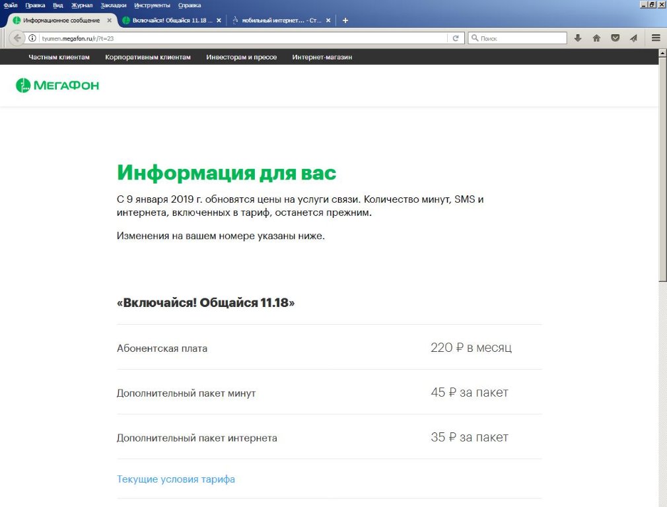
Task: Click the МегаФон logo
Action: point(57,86)
